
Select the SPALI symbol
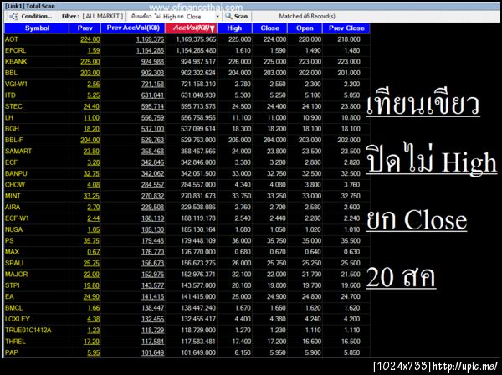tap(14, 263)
